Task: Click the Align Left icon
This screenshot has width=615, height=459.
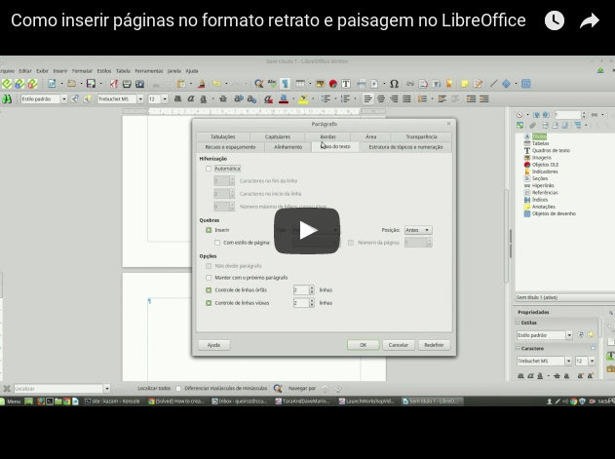Action: [367, 98]
